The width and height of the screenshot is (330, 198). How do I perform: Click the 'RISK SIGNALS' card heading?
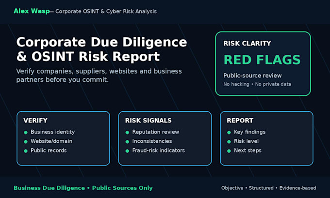(148, 121)
